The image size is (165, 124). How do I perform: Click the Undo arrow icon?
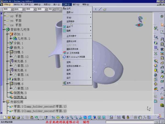tap(36, 117)
